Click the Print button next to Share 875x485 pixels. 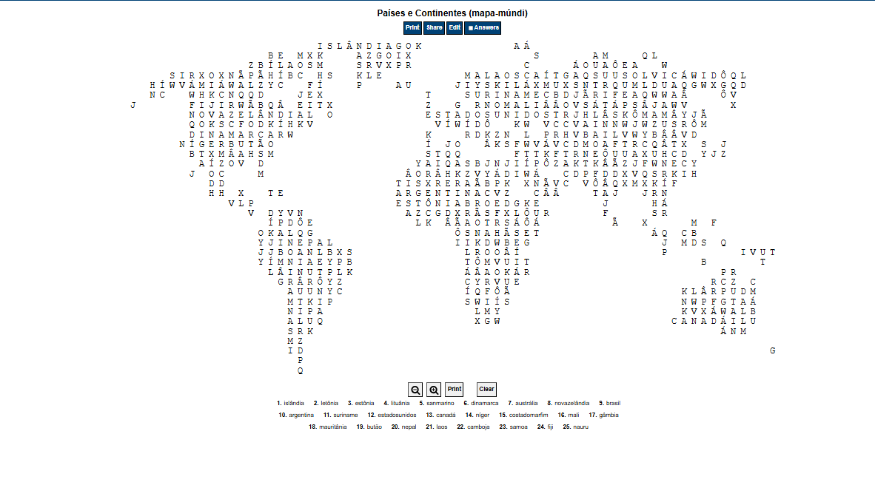[412, 28]
